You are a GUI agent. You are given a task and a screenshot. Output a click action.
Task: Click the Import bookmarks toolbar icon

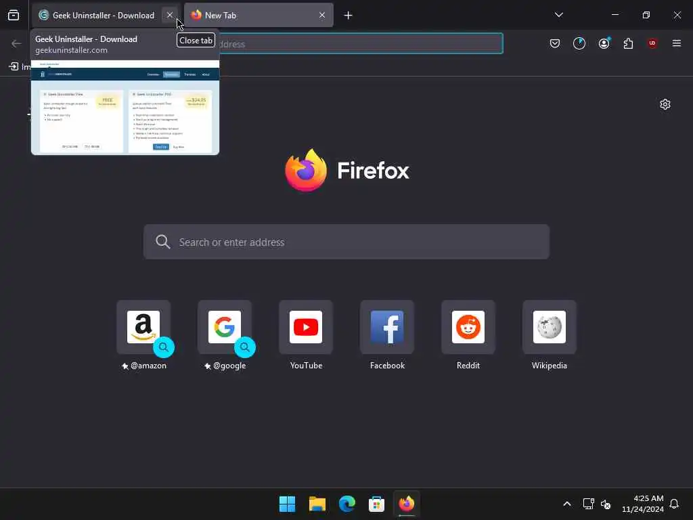(x=14, y=66)
